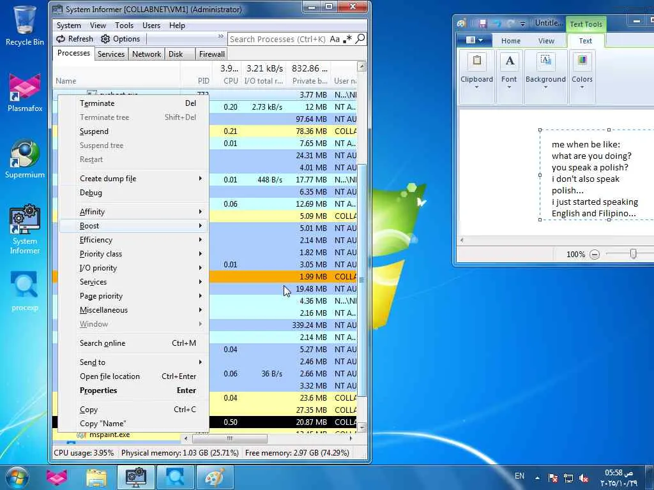
Task: Open System Informer desktop shortcut
Action: pos(25,229)
